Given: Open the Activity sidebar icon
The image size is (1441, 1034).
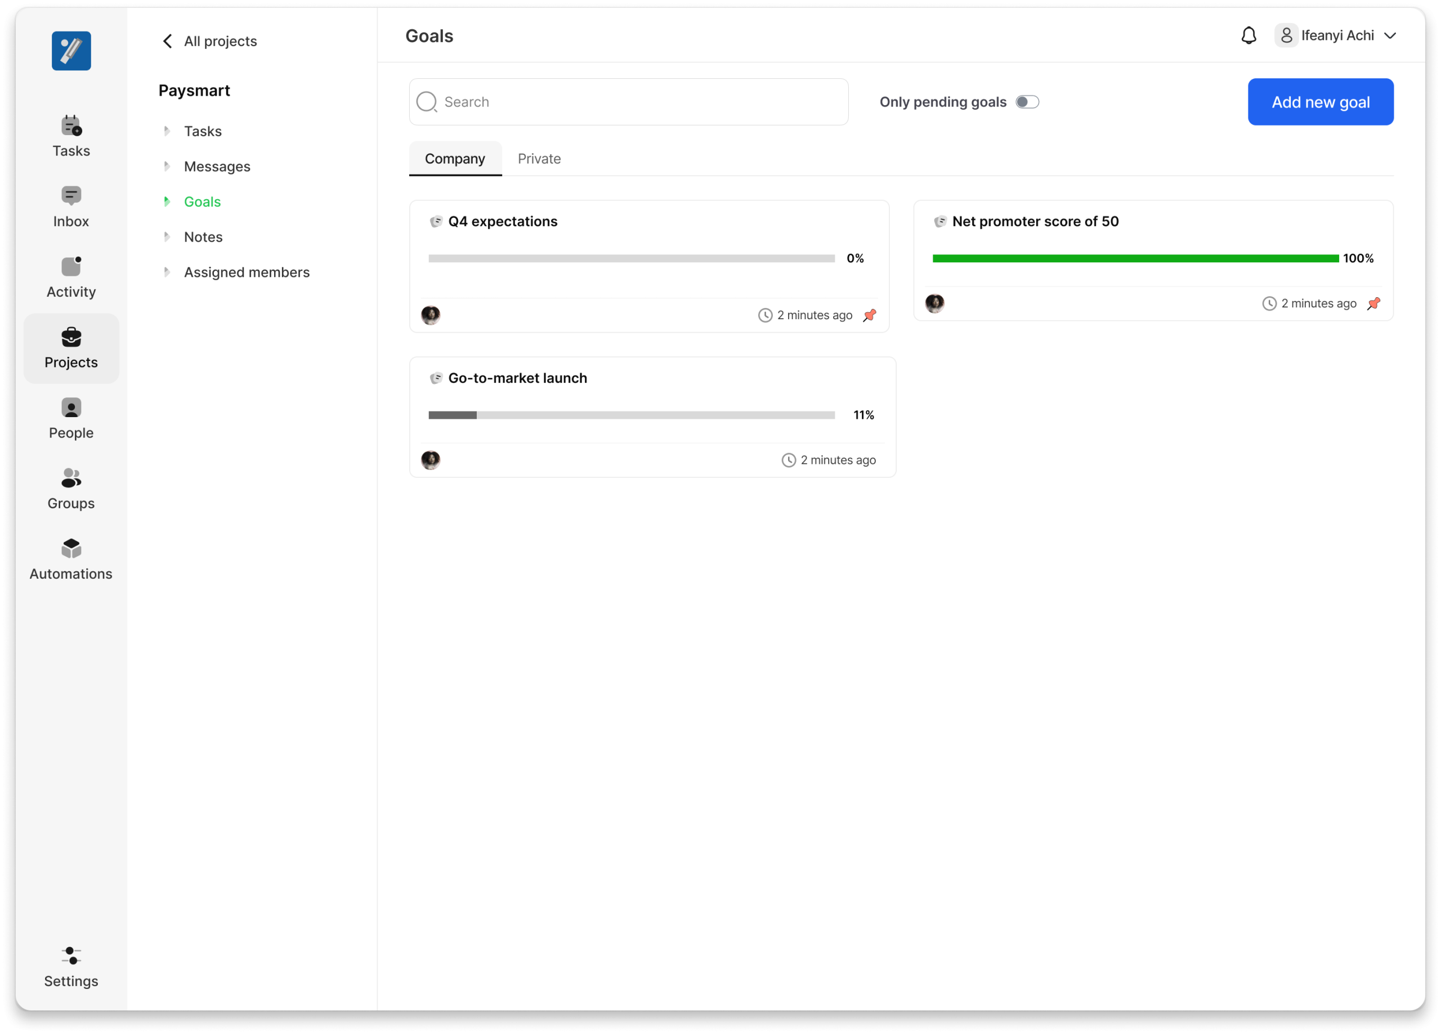Looking at the screenshot, I should tap(71, 267).
